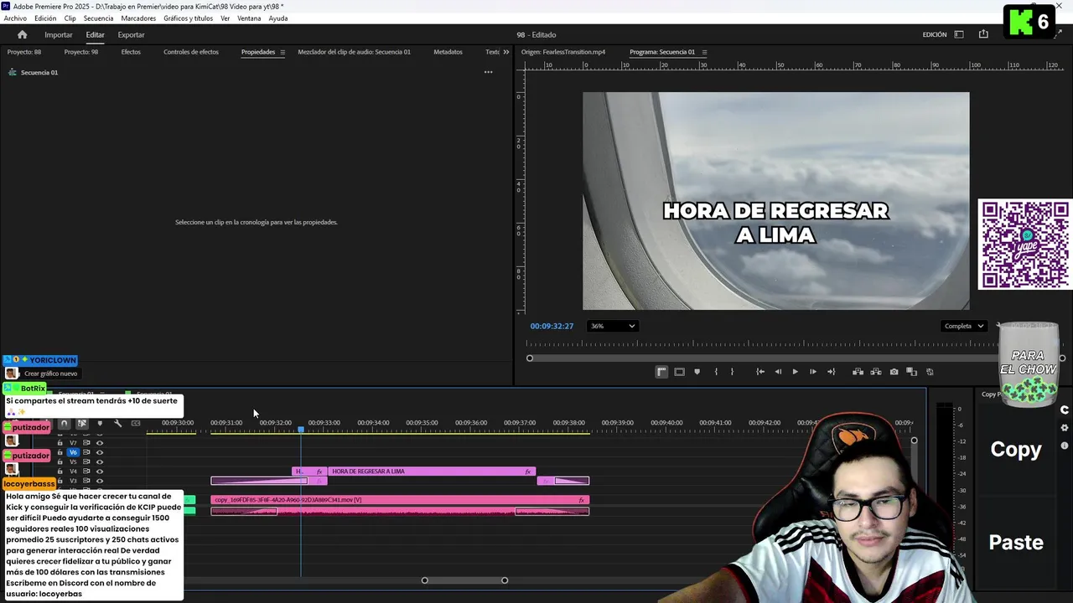Viewport: 1073px width, 603px height.
Task: Open the Secuencia menu
Action: (98, 18)
